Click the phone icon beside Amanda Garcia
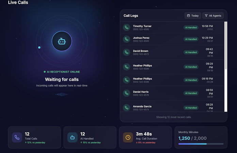 pos(127,108)
